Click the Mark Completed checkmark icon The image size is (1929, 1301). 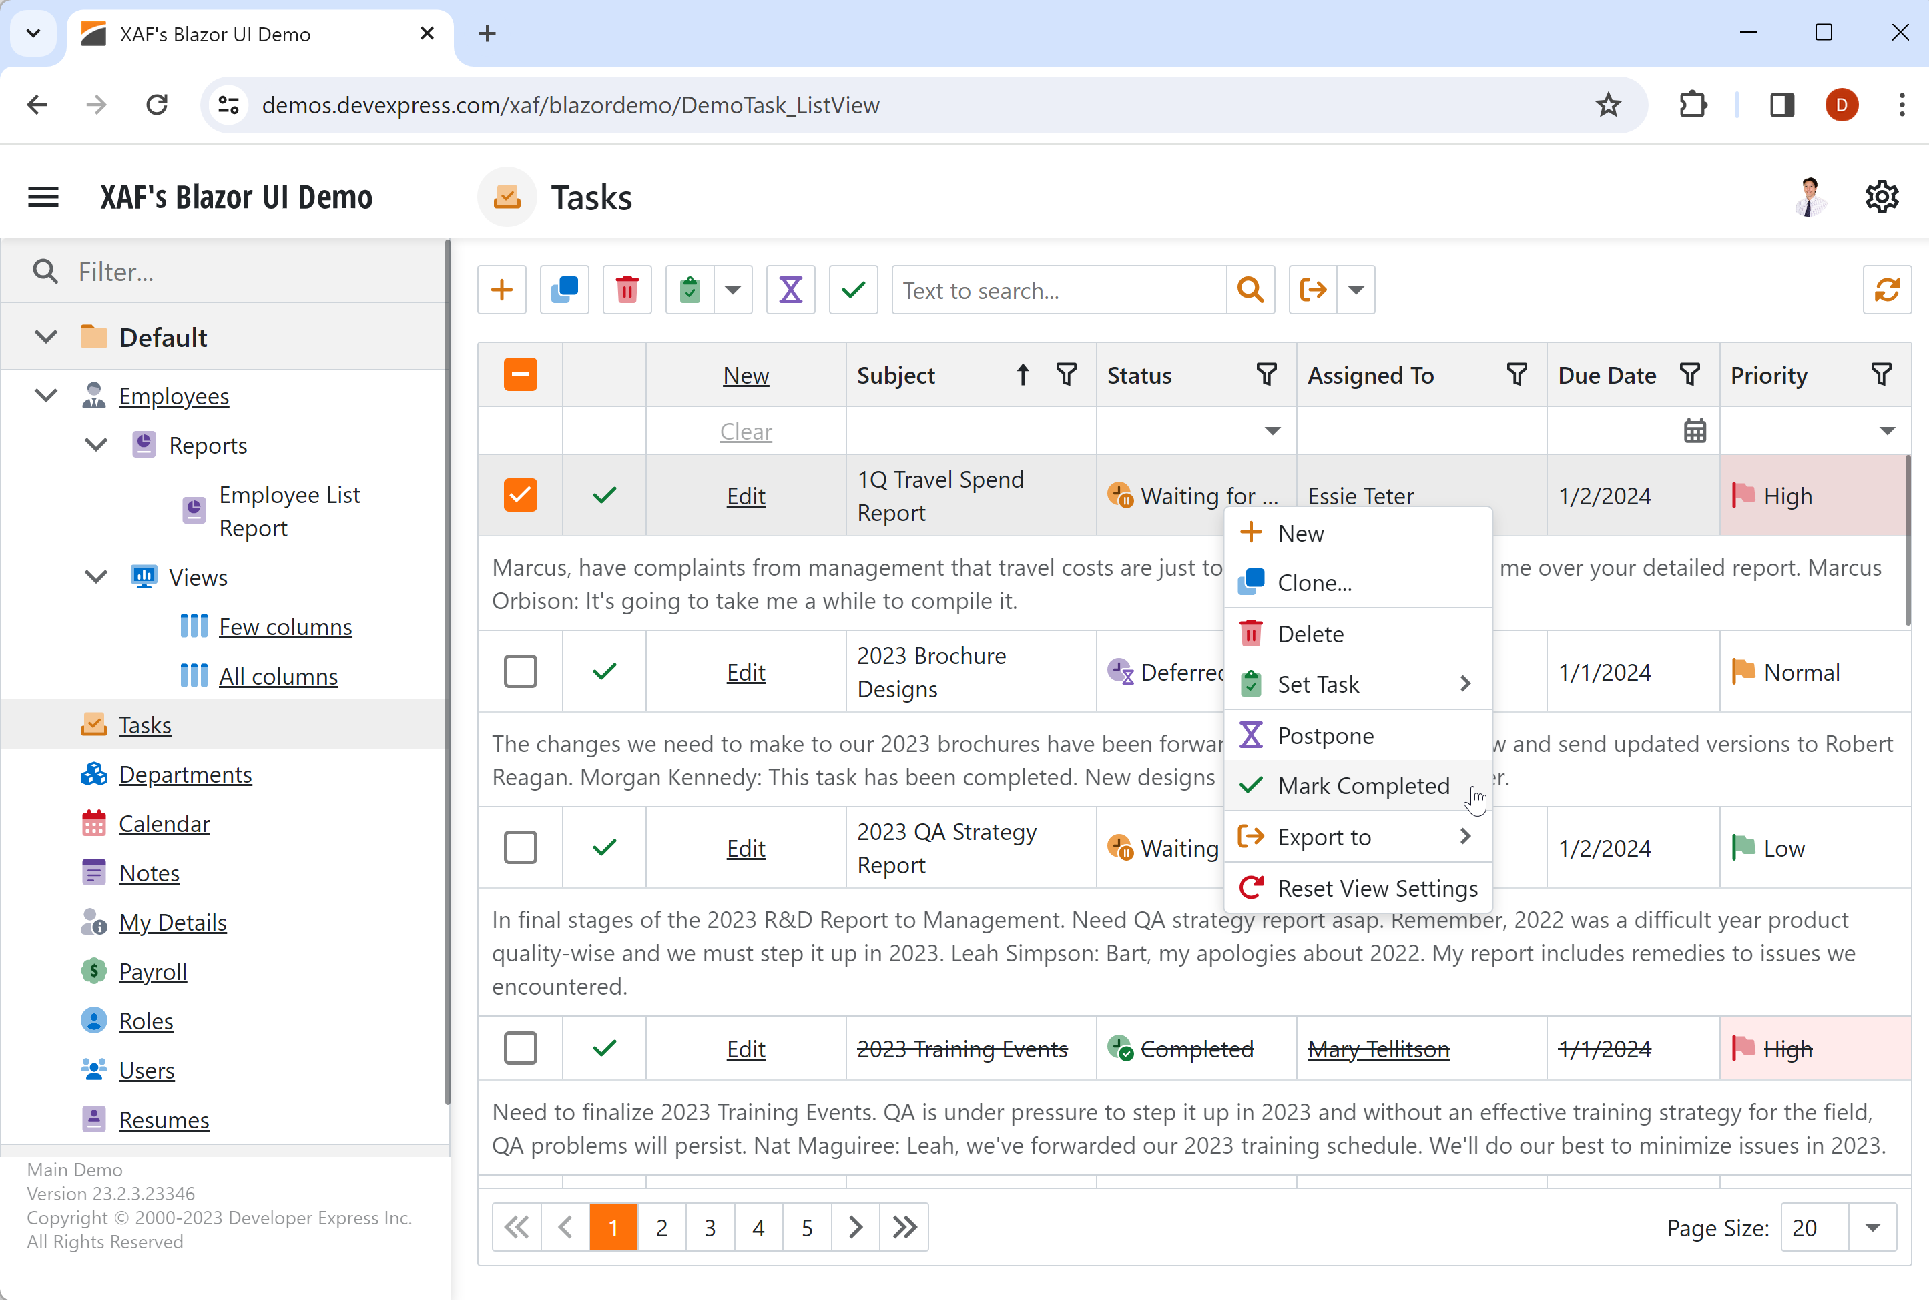pos(1251,785)
